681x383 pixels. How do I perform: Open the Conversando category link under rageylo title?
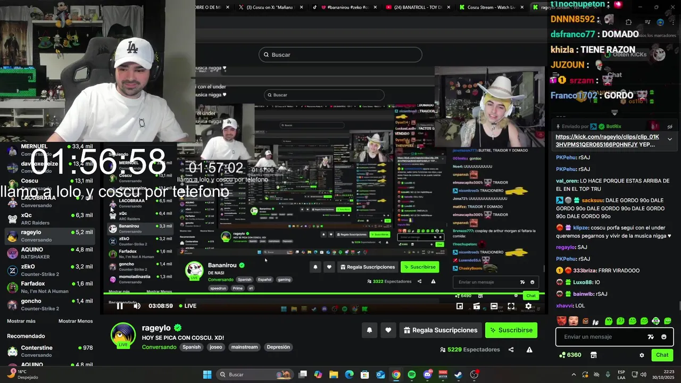click(159, 347)
